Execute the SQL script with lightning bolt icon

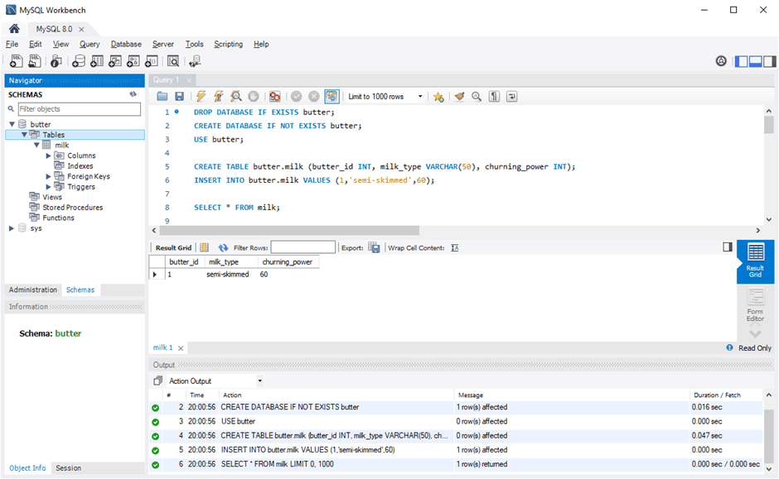tap(201, 96)
